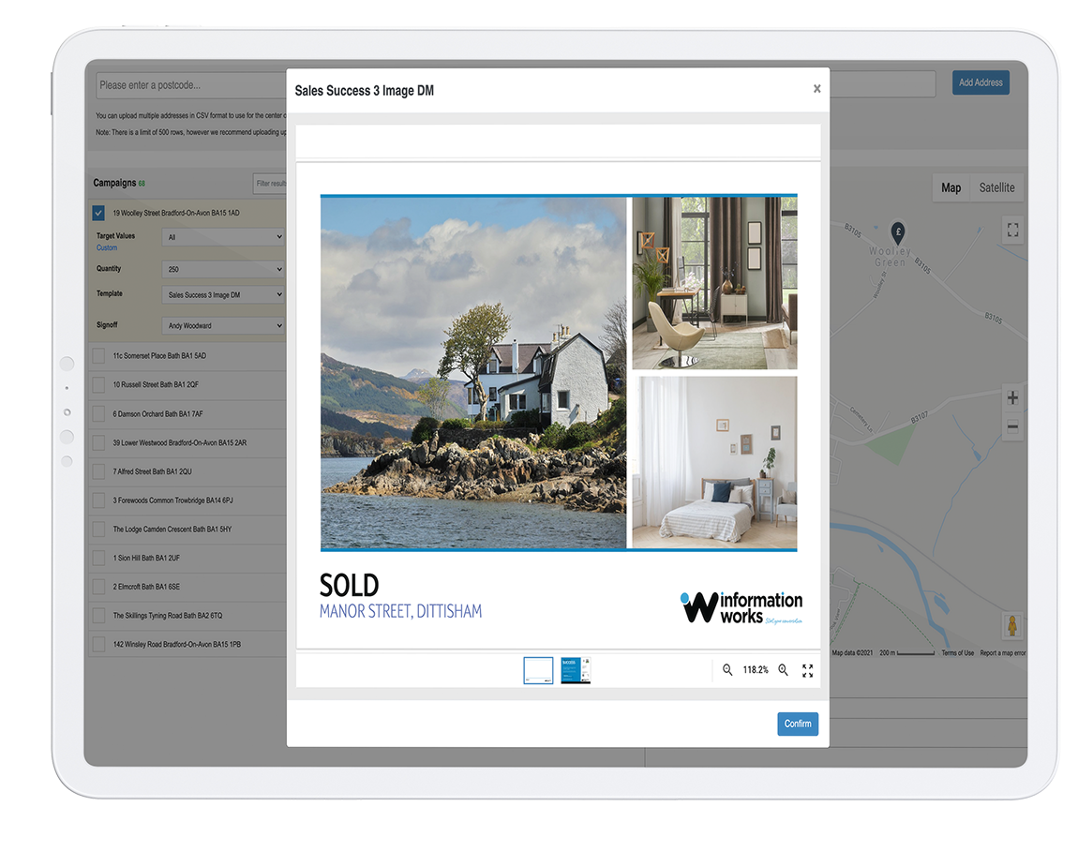Select the 7 Alfred Street Bath checkbox
Image resolution: width=1078 pixels, height=851 pixels.
[x=98, y=471]
